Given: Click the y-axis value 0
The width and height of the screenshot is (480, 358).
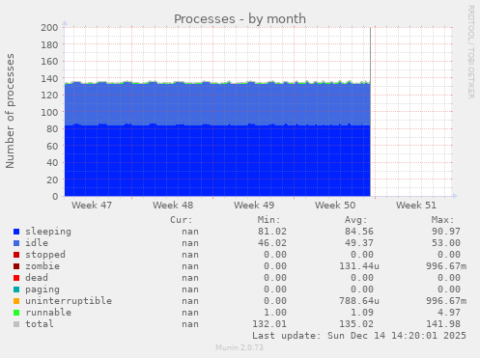Looking at the screenshot, I should coord(55,197).
